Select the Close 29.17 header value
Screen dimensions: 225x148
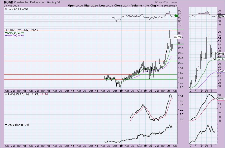(122, 5)
